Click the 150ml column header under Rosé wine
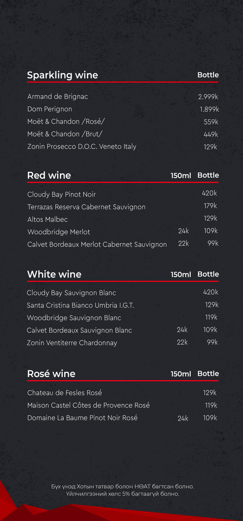 click(x=181, y=374)
